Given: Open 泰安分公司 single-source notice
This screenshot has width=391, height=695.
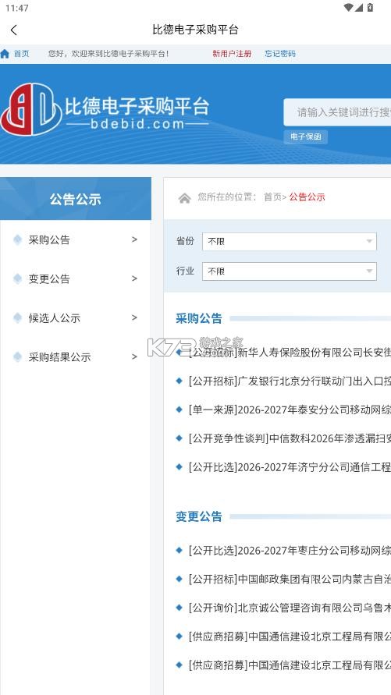Looking at the screenshot, I should [x=290, y=410].
